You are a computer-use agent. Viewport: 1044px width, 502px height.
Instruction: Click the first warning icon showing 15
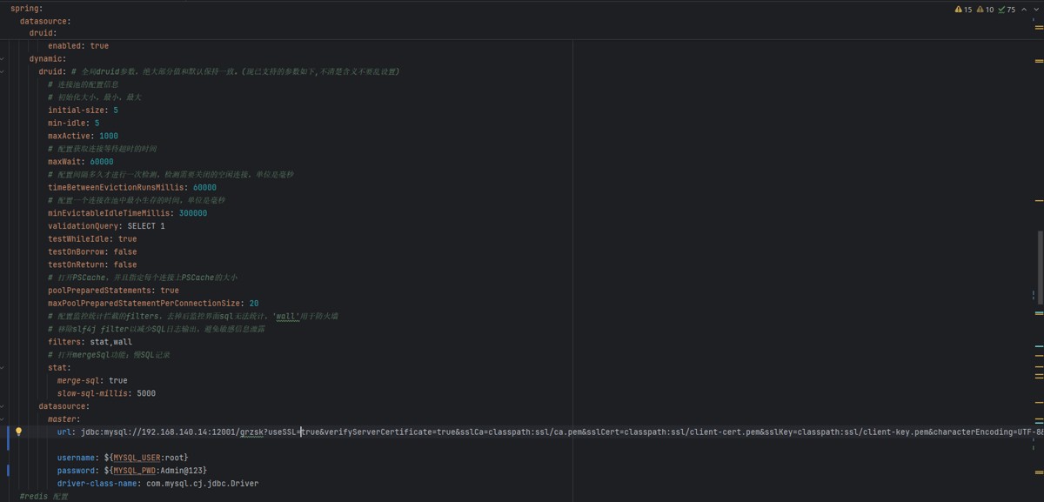tap(963, 10)
